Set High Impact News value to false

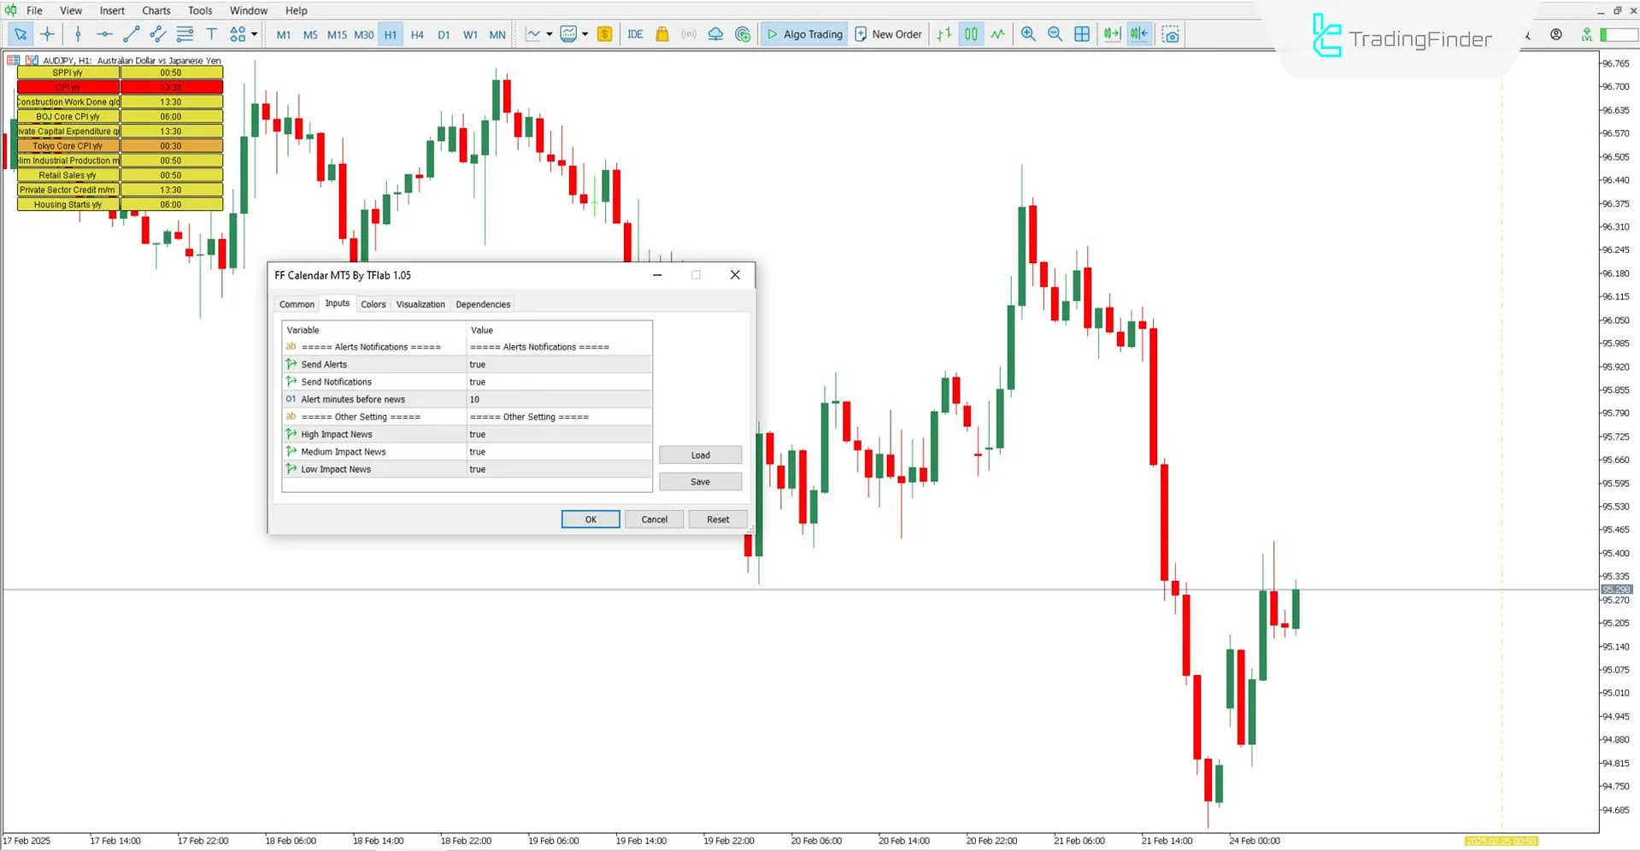(x=555, y=434)
